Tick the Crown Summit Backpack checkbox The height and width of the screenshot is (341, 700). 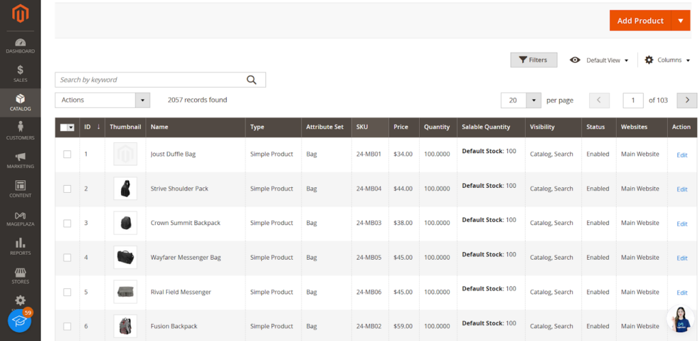pos(67,223)
